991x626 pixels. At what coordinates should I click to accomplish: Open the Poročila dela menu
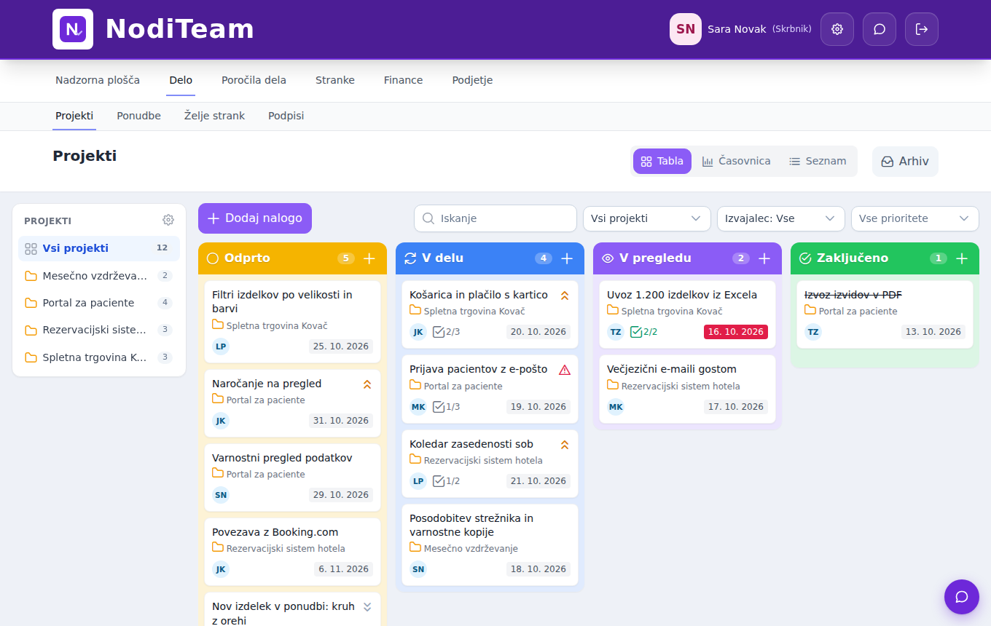coord(254,80)
